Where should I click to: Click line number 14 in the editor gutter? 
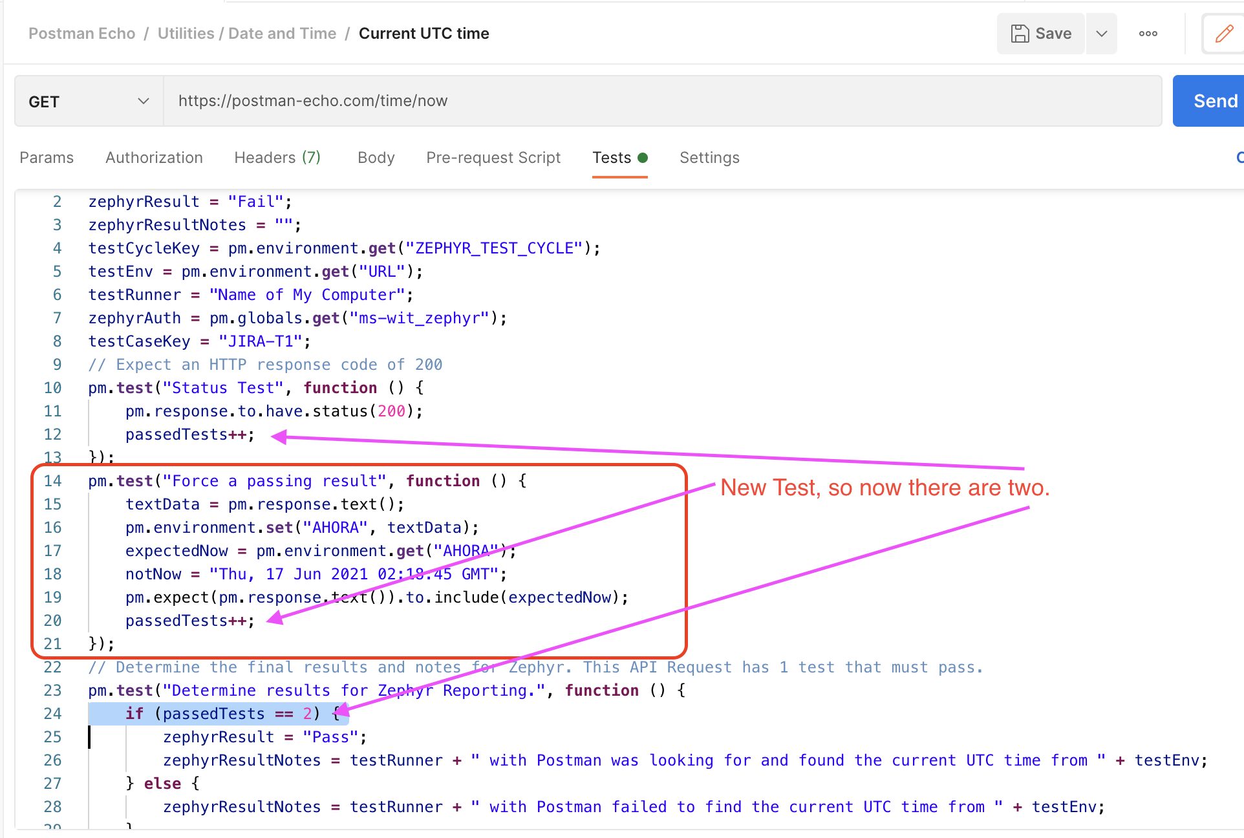[x=52, y=481]
